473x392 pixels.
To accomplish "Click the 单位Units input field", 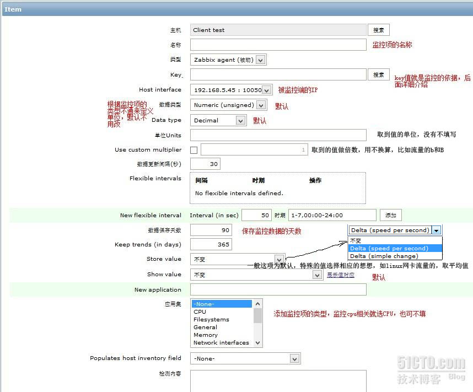I will 278,135.
